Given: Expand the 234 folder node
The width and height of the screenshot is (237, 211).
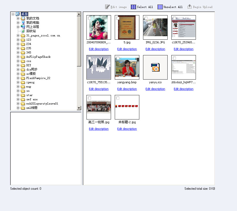Looking at the screenshot, I should (18, 44).
